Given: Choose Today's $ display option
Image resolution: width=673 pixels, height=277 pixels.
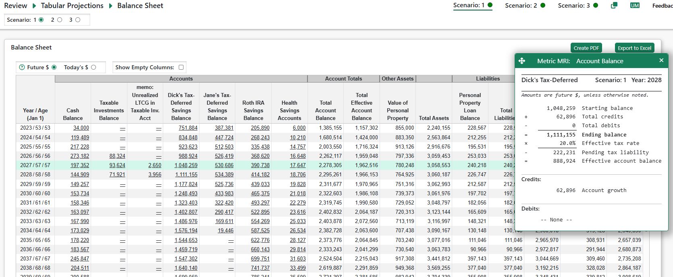Looking at the screenshot, I should coord(93,67).
